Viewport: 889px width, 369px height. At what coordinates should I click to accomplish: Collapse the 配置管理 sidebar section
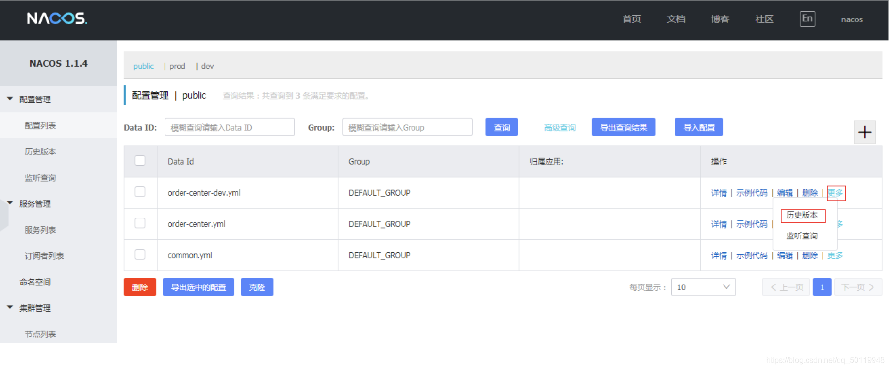[x=10, y=99]
